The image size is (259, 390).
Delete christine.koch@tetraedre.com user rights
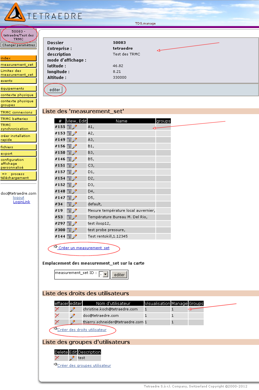tap(57, 309)
